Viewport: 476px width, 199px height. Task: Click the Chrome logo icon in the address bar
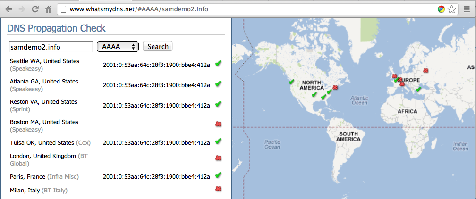point(441,9)
